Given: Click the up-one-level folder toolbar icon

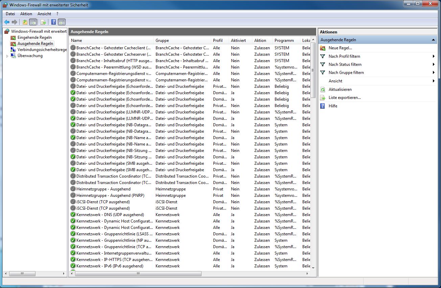Looking at the screenshot, I should pyautogui.click(x=25, y=22).
